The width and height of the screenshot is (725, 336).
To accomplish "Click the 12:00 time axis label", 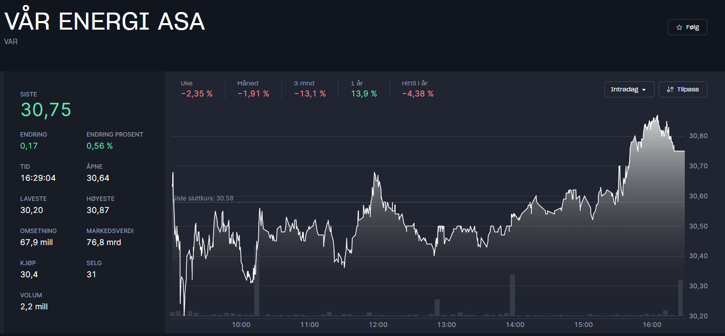I will tap(378, 325).
